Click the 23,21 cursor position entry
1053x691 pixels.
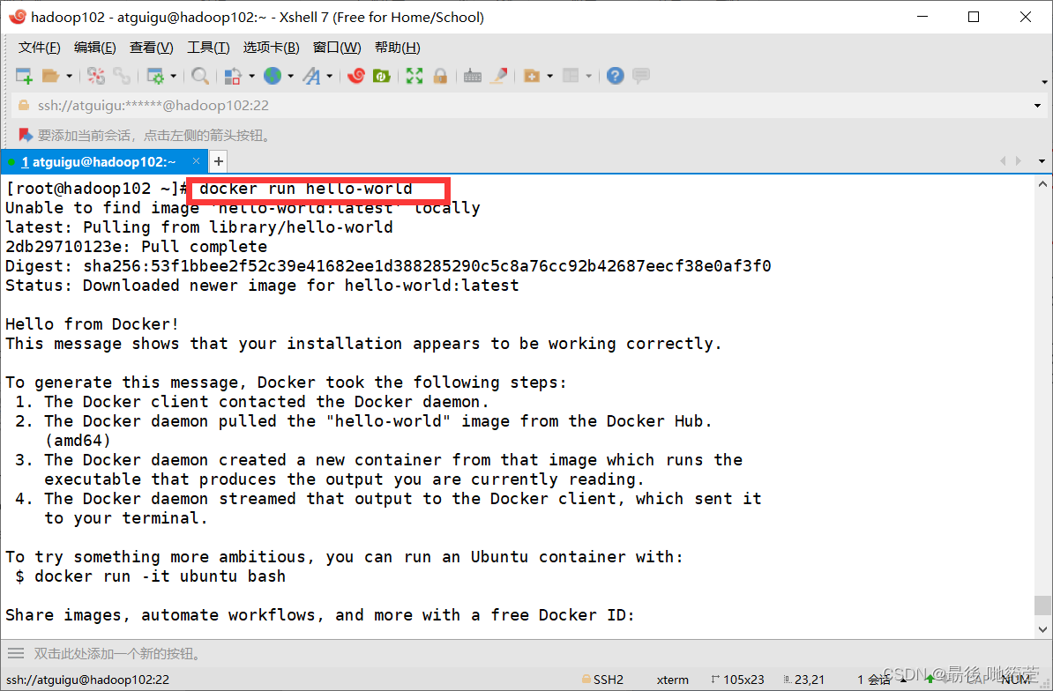coord(803,680)
